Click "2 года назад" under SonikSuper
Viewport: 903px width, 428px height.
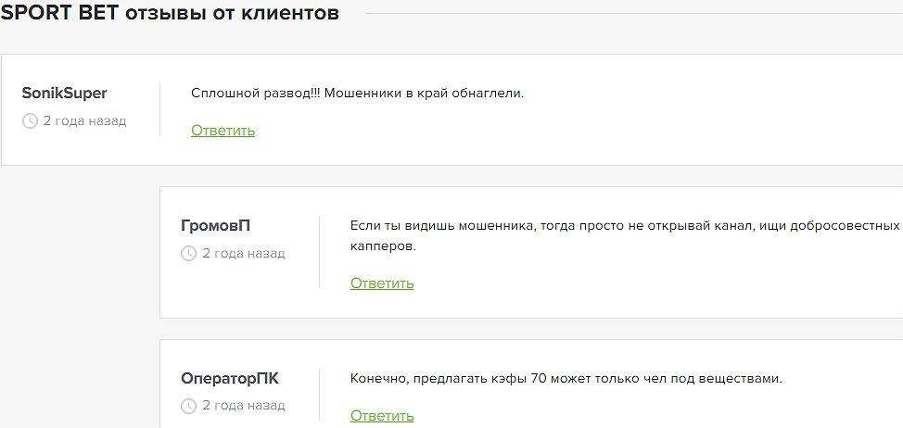[x=84, y=121]
